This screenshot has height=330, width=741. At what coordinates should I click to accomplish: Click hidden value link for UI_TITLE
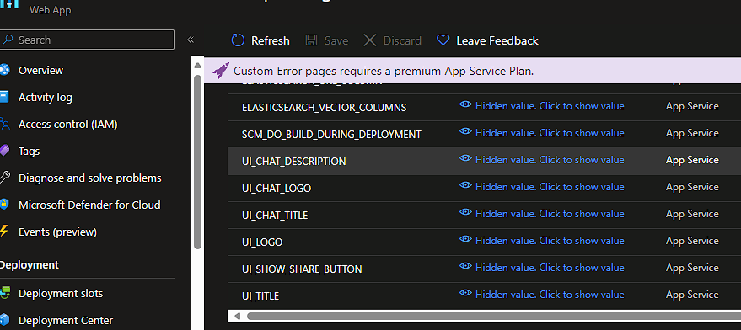[550, 295]
